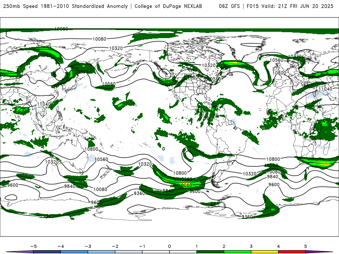Viewport: 339px width, 254px height.
Task: Click the pale blue -2 to -1 colorbar segment
Action: point(129,252)
